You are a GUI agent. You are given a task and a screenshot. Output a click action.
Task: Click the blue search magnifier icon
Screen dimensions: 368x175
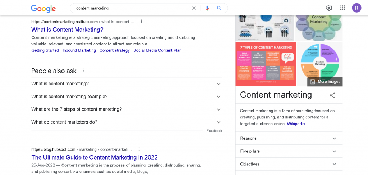pyautogui.click(x=219, y=8)
